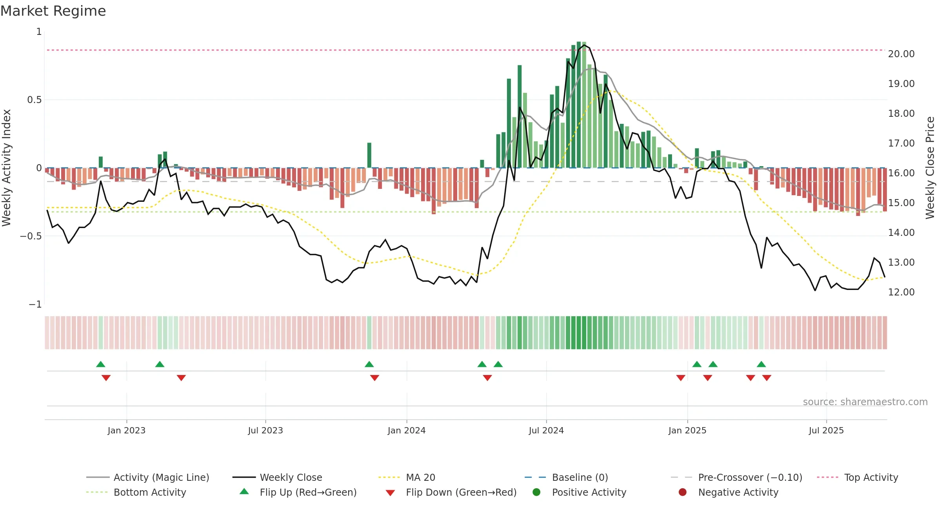The width and height of the screenshot is (941, 529).
Task: Click the Jul 2024 axis label
Action: [x=546, y=430]
